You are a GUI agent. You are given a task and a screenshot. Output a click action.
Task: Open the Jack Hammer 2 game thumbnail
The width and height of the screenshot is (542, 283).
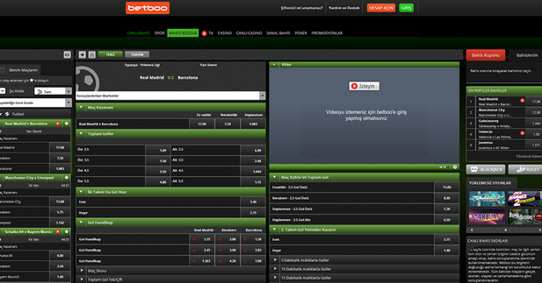[x=524, y=198]
